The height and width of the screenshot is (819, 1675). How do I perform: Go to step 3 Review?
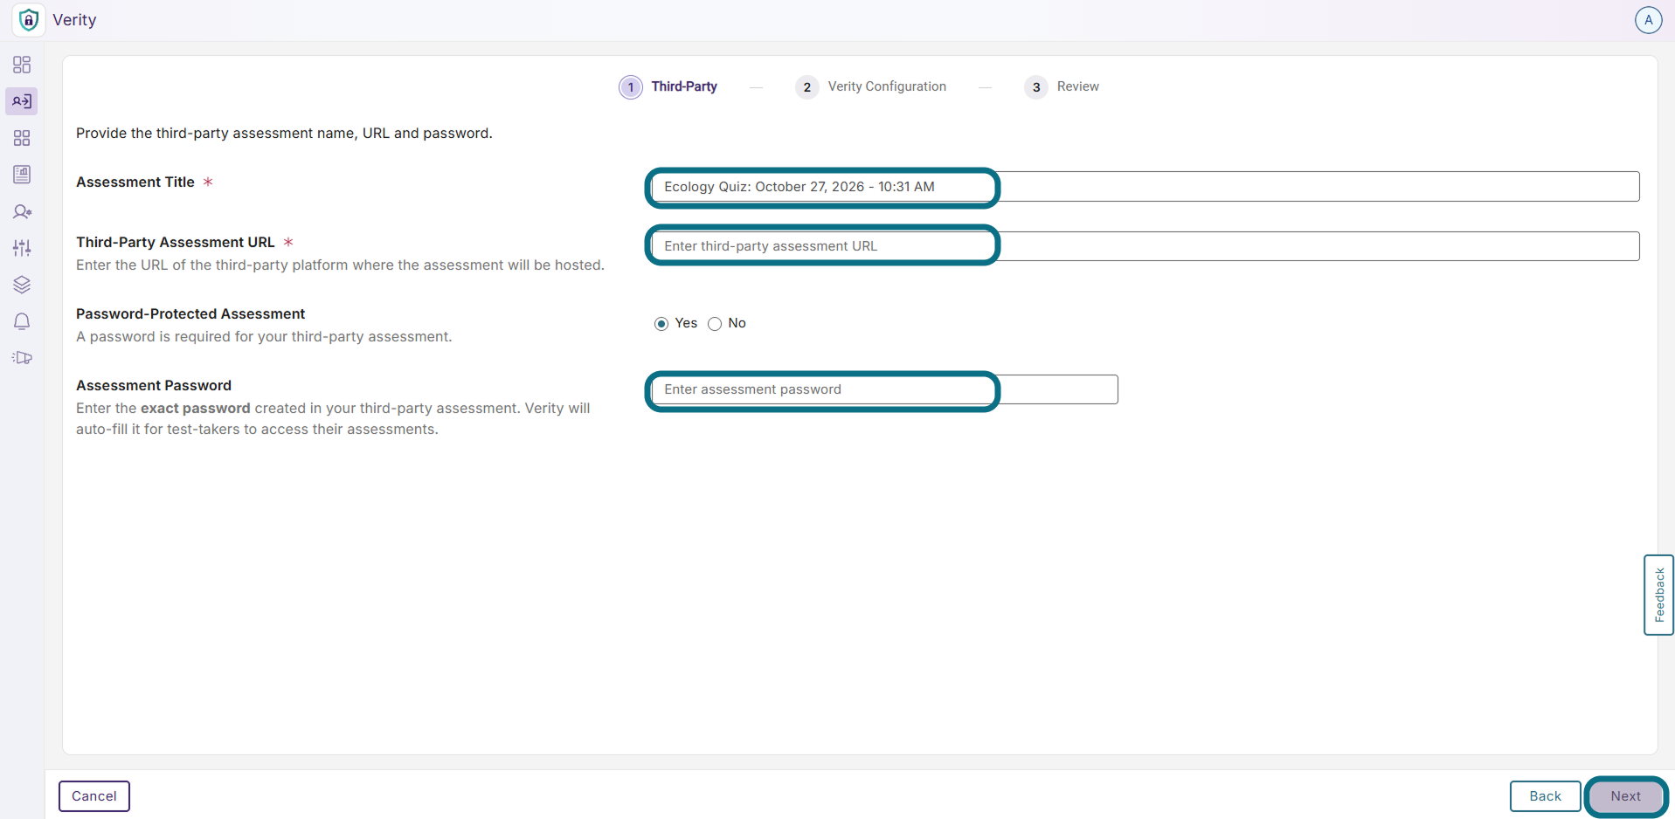point(1062,86)
